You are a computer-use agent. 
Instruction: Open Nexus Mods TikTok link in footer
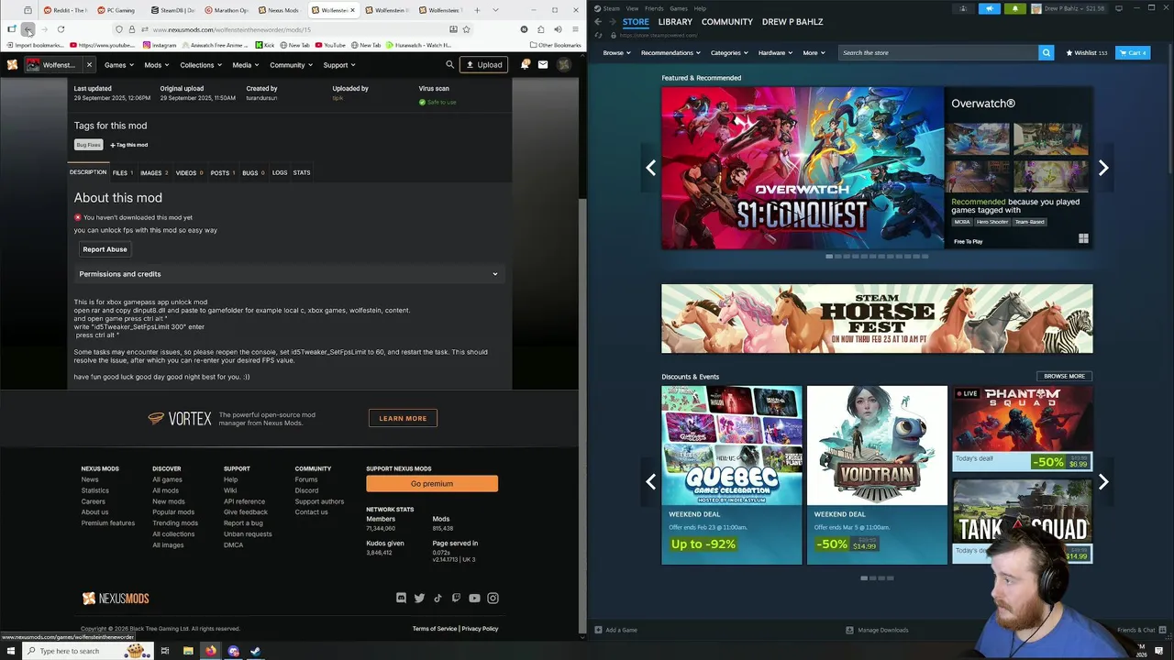(437, 598)
